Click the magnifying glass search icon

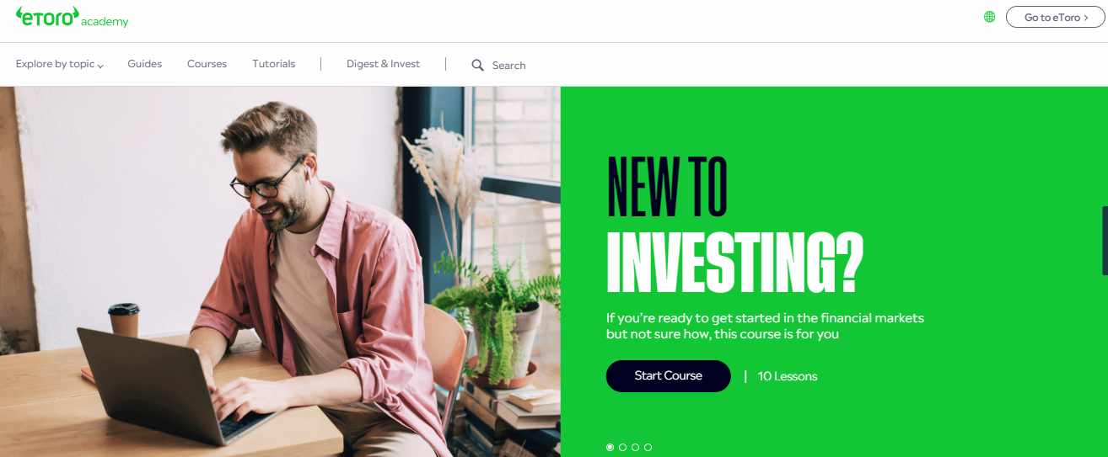coord(478,65)
